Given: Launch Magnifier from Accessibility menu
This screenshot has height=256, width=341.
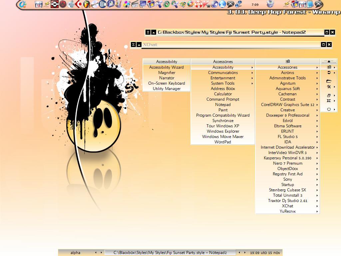Looking at the screenshot, I should coord(167,73).
